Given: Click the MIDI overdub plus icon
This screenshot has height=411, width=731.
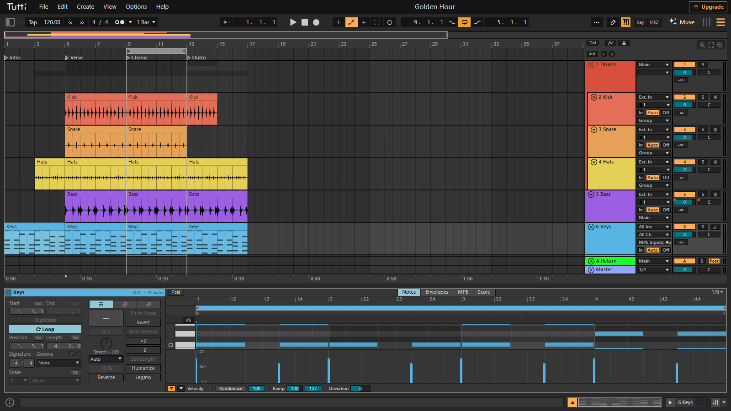Looking at the screenshot, I should pyautogui.click(x=339, y=22).
